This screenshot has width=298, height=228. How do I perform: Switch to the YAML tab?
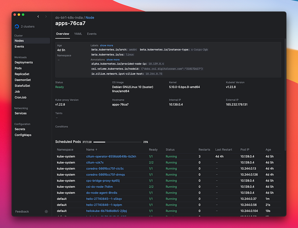pos(78,34)
